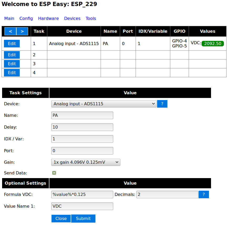
Task: Click the green VDC value 2092.50 badge
Action: click(x=213, y=43)
